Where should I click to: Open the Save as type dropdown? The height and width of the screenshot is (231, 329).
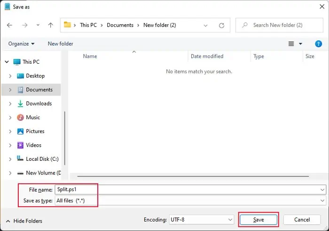point(190,201)
